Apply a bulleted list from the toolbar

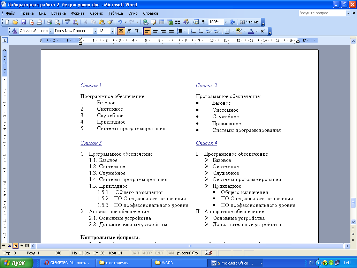tap(201, 31)
